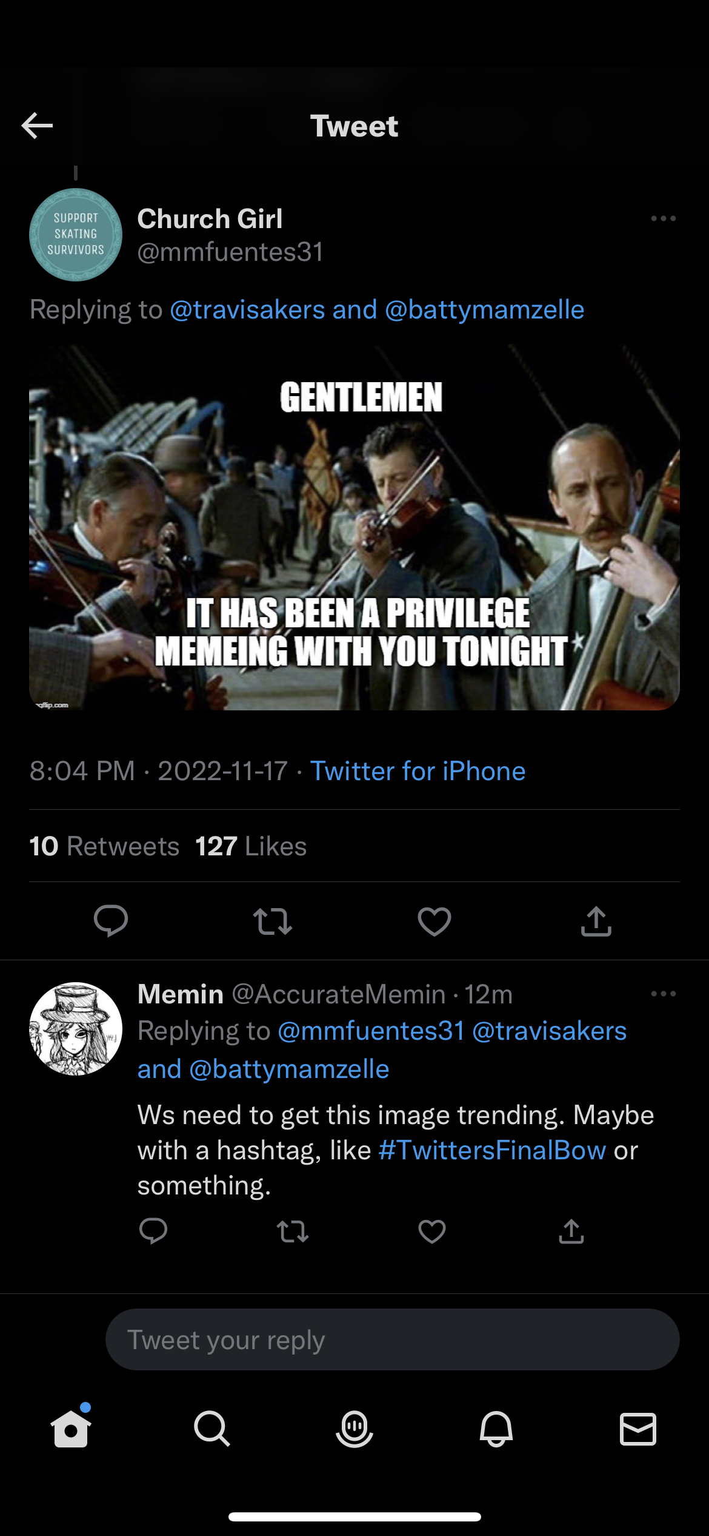Open the Notifications bell tab
709x1536 pixels.
click(496, 1429)
